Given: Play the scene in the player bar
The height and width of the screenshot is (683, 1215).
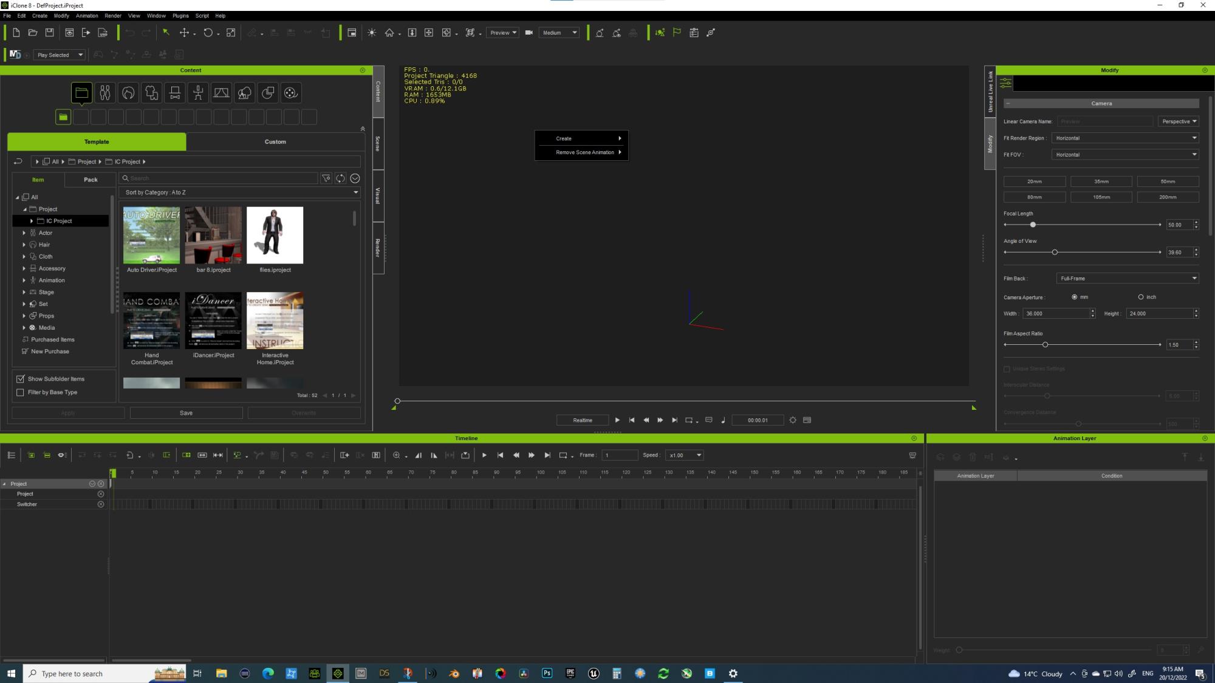Looking at the screenshot, I should coord(617,420).
